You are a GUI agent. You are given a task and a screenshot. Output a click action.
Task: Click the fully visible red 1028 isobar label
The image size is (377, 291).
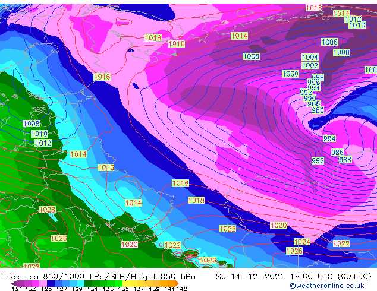pyautogui.click(x=48, y=210)
